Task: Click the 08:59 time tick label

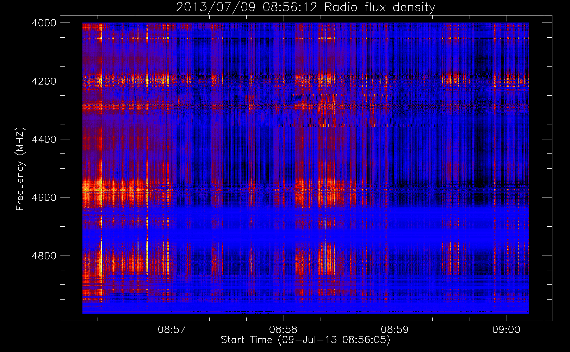Action: pyautogui.click(x=395, y=329)
